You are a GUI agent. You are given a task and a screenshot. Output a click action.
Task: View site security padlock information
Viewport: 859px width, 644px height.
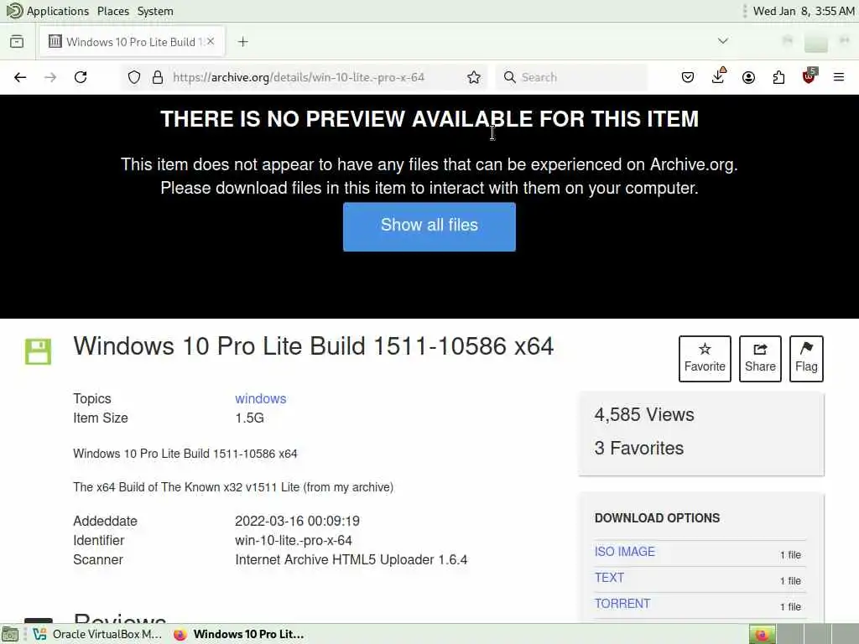pos(158,77)
